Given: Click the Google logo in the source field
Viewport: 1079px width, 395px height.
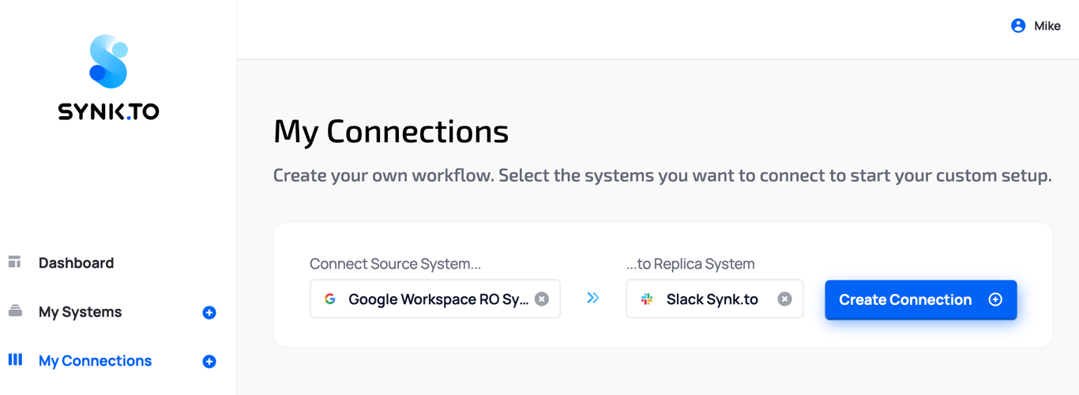Looking at the screenshot, I should 330,299.
